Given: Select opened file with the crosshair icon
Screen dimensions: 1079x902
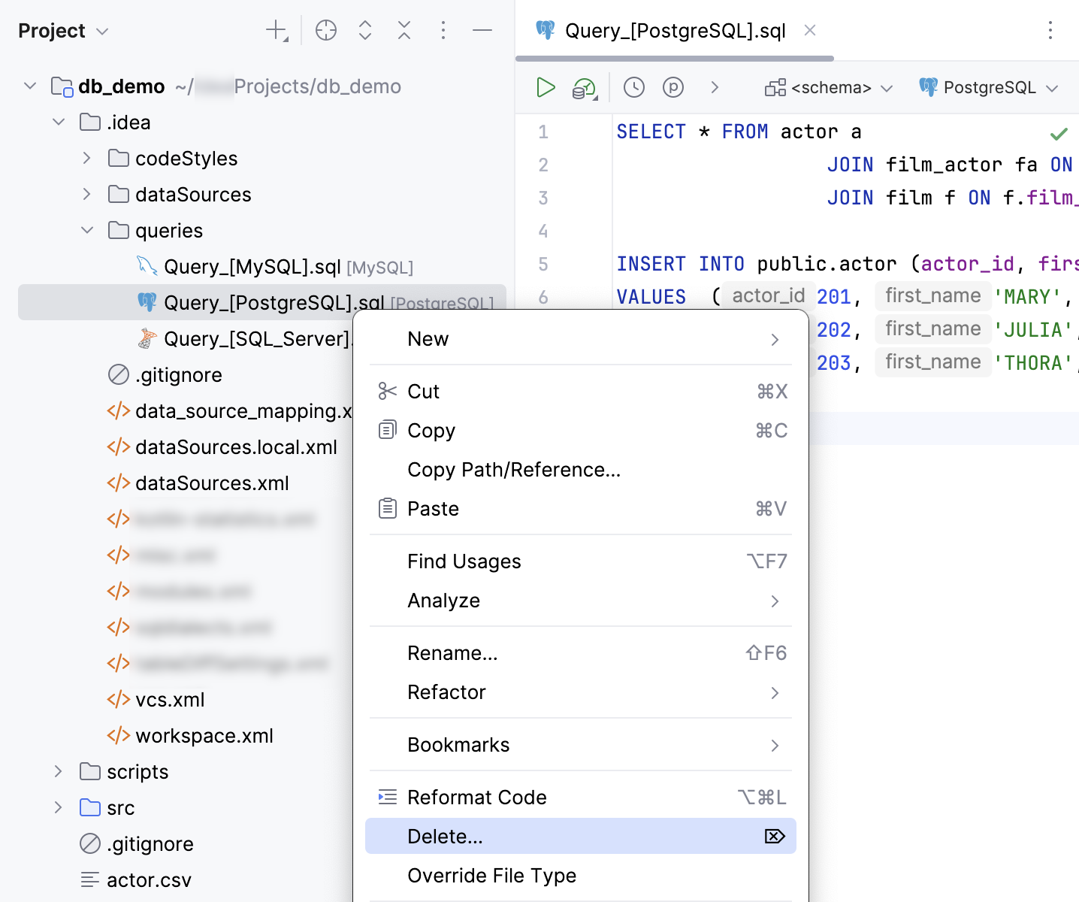Looking at the screenshot, I should (x=326, y=30).
